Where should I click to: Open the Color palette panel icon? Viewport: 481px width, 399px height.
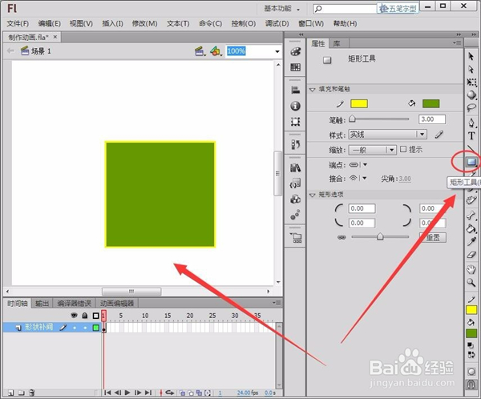point(295,52)
